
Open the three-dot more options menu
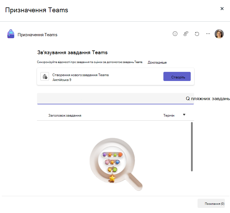[x=208, y=34]
